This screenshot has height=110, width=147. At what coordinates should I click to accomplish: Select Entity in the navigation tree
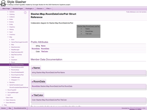[11, 24]
